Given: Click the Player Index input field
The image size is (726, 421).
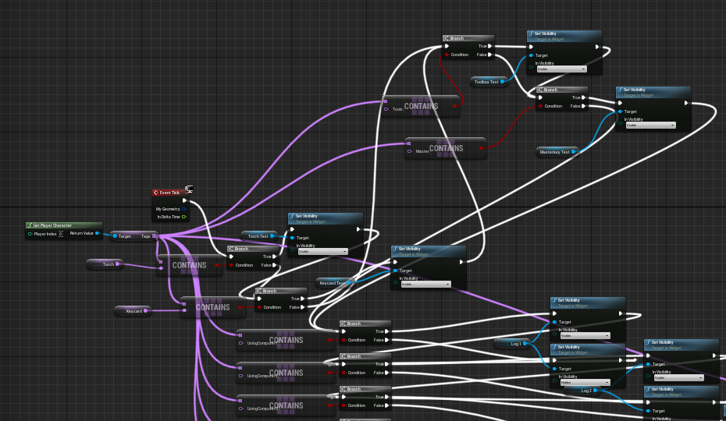Looking at the screenshot, I should coord(60,234).
